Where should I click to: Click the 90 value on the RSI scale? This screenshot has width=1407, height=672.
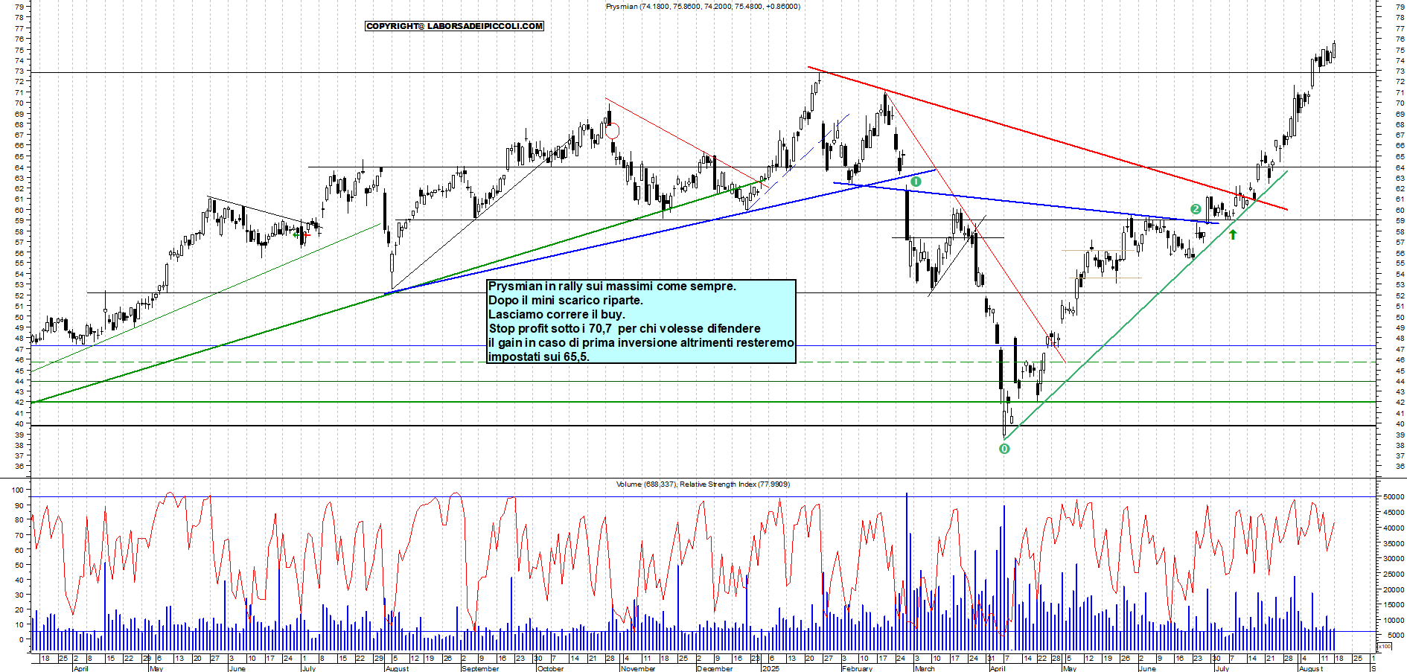pos(19,505)
